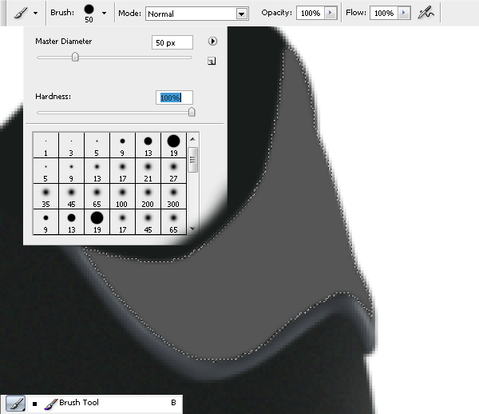Click the Opacity value field

coord(310,13)
